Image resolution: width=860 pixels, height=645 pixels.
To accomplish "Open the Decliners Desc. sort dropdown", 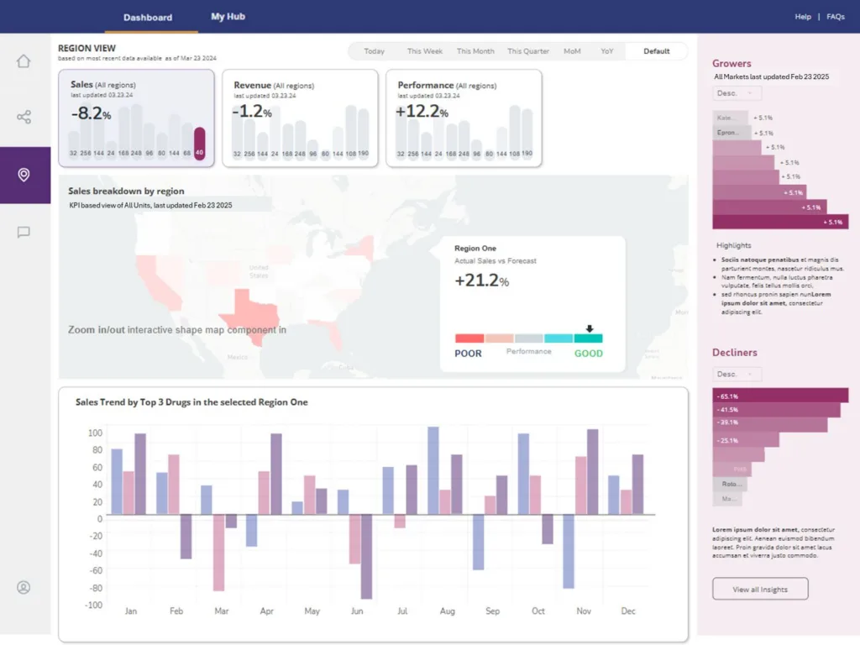I will (x=737, y=374).
